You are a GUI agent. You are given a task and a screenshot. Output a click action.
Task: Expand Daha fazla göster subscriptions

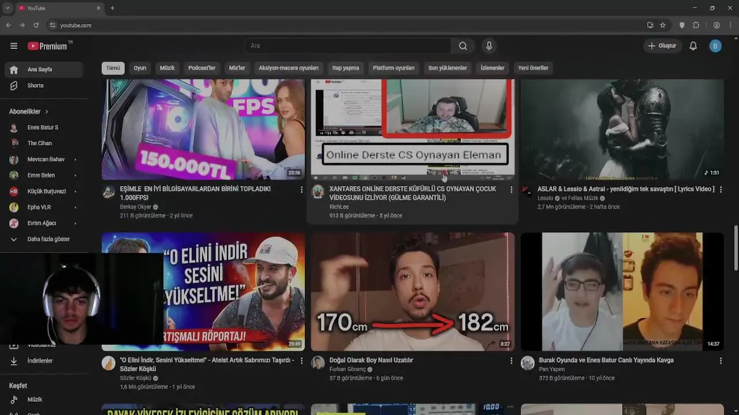pos(44,239)
